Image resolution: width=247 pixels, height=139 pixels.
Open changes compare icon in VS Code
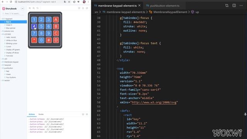pyautogui.click(x=227, y=5)
